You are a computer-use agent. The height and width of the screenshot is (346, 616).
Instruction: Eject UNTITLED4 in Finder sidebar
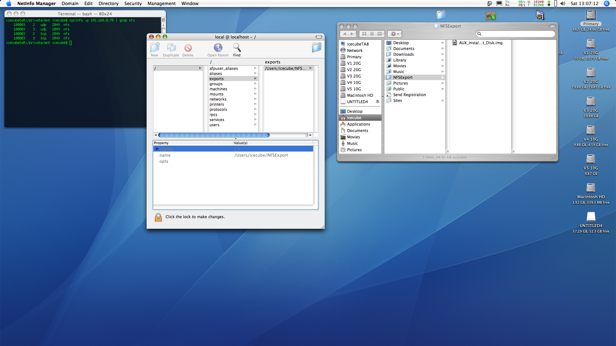point(377,102)
